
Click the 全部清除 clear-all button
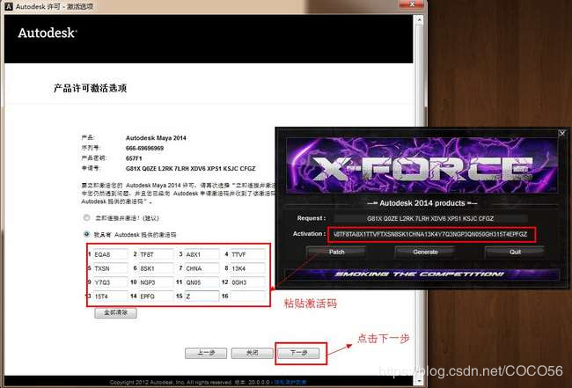(x=115, y=312)
